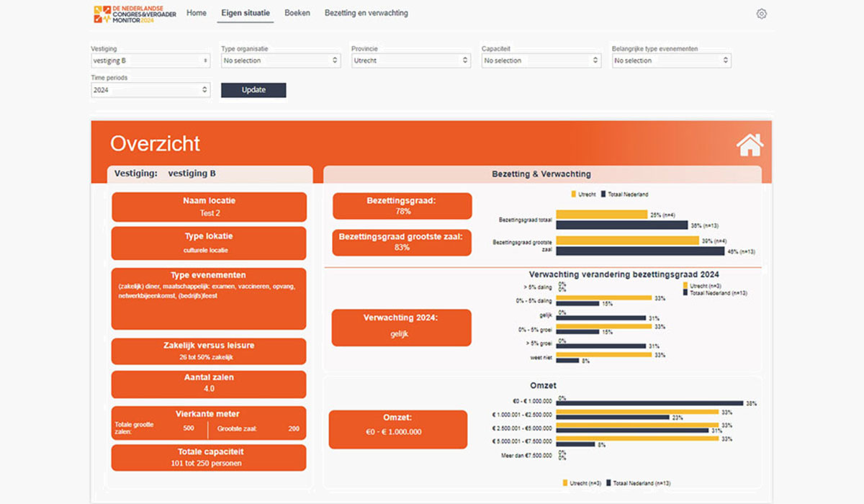864x504 pixels.
Task: Click the Zakelijk versus leisure card
Action: click(209, 351)
